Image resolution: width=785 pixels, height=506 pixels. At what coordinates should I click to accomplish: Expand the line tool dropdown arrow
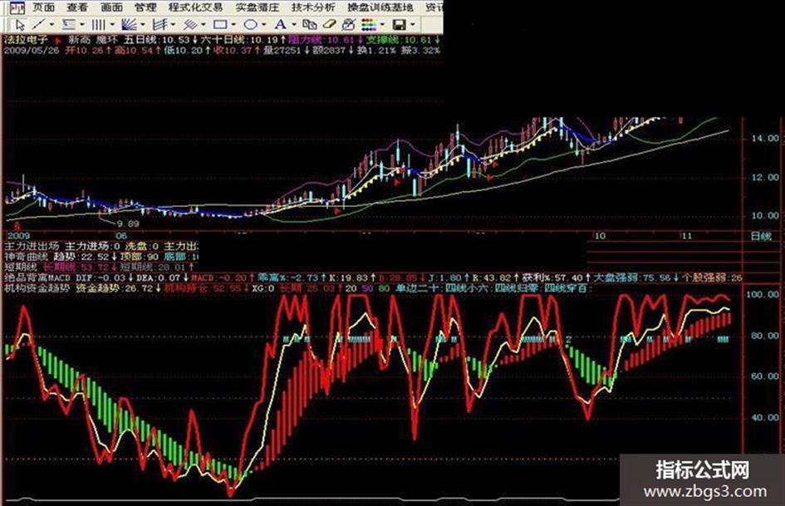click(x=52, y=25)
